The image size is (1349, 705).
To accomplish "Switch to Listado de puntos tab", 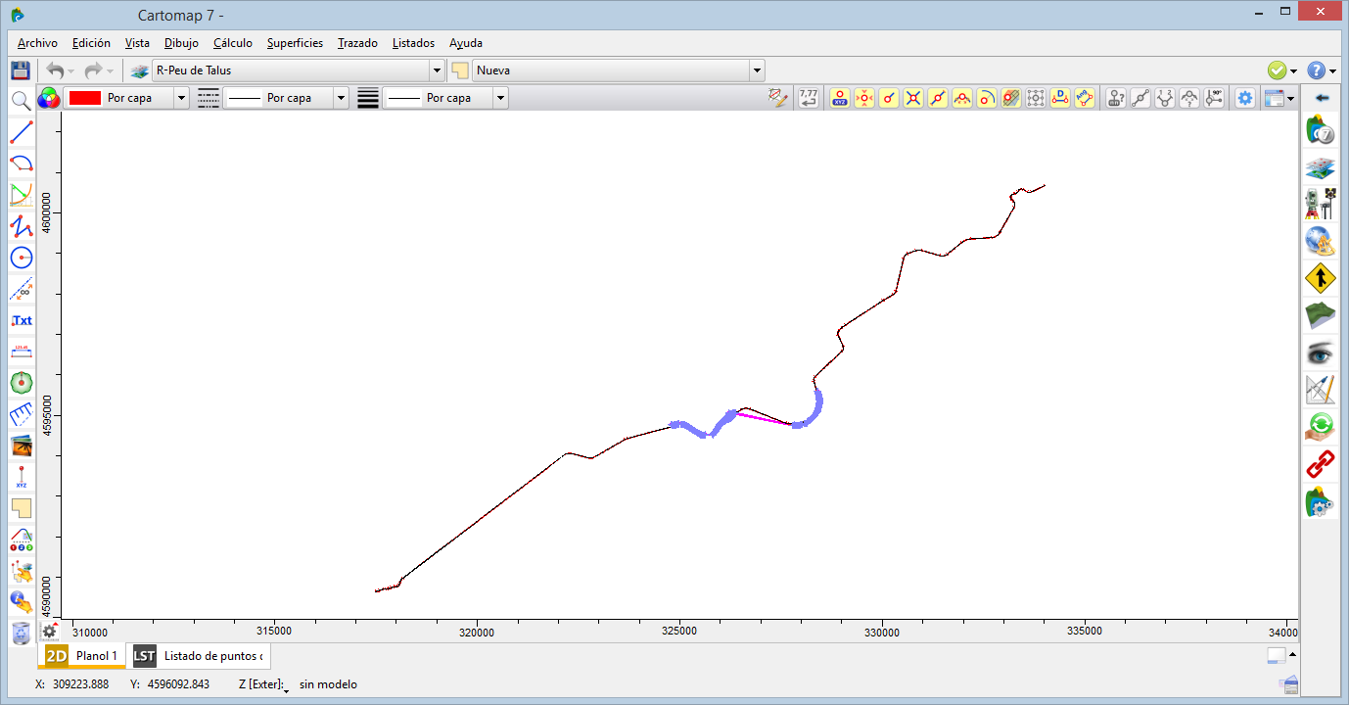I will coord(199,656).
